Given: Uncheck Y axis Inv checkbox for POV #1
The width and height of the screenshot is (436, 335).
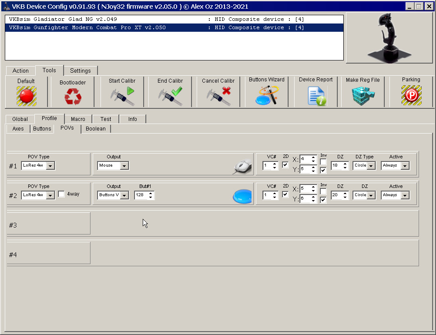Looking at the screenshot, I should tap(323, 170).
